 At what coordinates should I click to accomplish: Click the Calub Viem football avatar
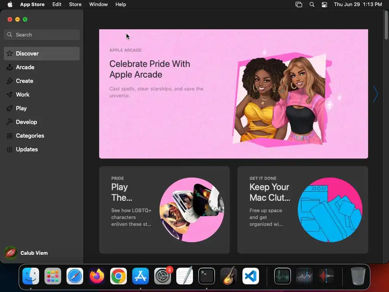click(10, 253)
